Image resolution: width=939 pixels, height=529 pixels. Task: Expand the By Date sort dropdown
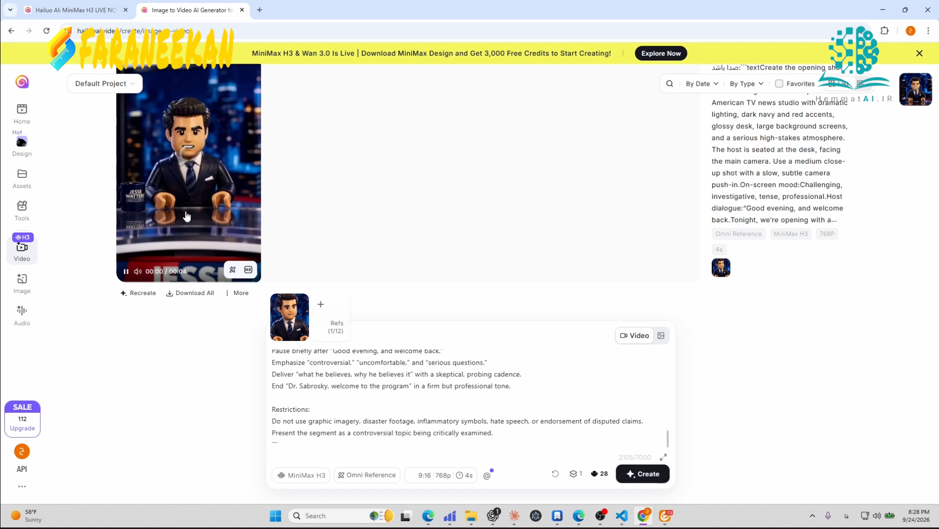(702, 84)
